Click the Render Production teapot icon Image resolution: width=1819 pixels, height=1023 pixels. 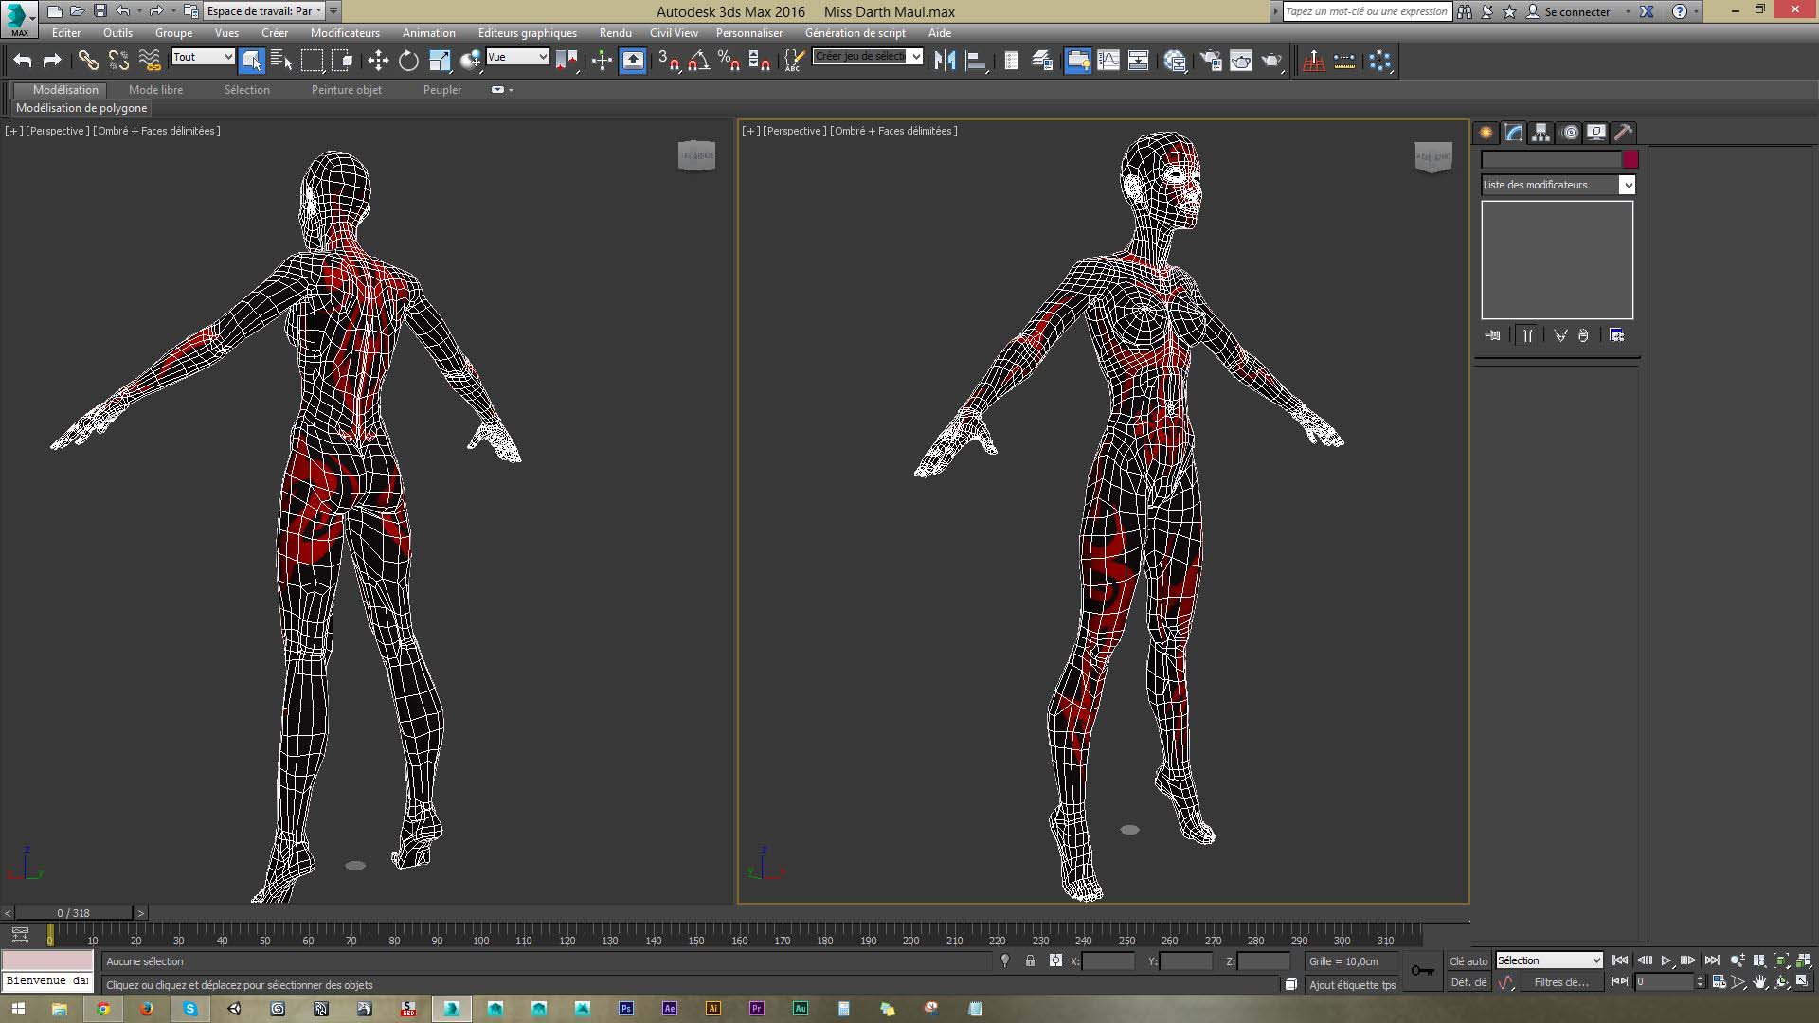click(1271, 61)
